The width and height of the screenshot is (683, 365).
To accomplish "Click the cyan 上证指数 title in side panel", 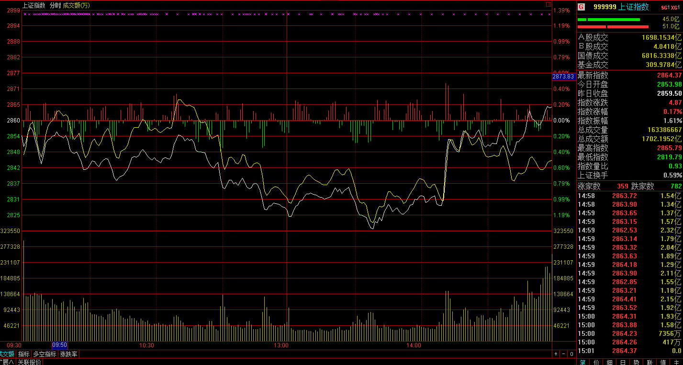I will pyautogui.click(x=633, y=7).
